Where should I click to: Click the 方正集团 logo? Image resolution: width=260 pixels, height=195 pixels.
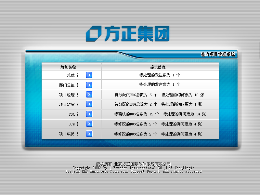coord(128,33)
